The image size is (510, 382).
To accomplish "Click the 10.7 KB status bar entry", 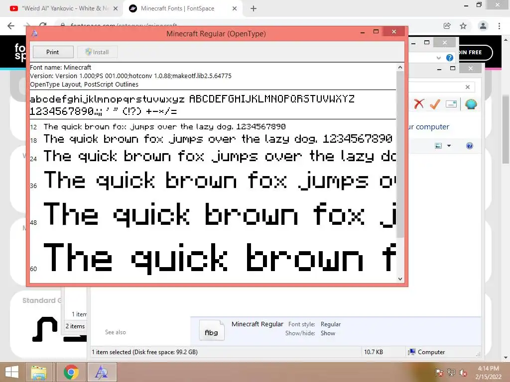I will tap(374, 352).
